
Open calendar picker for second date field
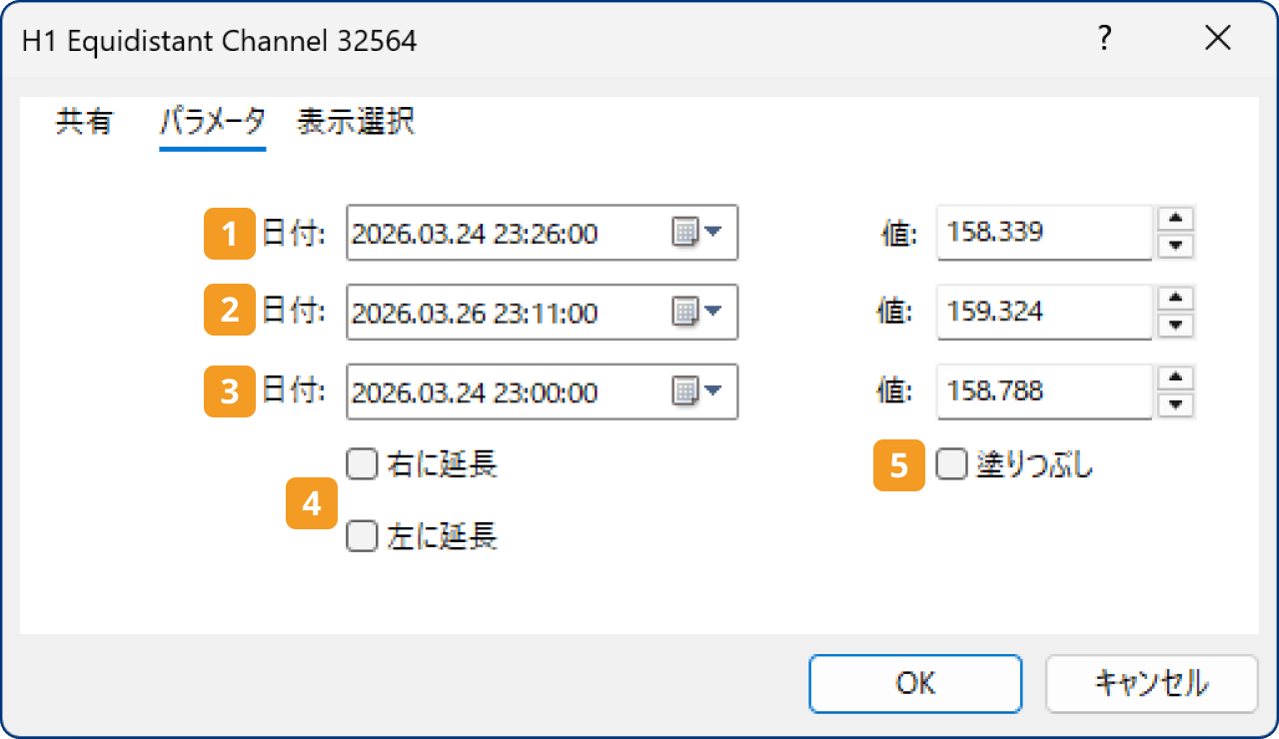point(696,312)
